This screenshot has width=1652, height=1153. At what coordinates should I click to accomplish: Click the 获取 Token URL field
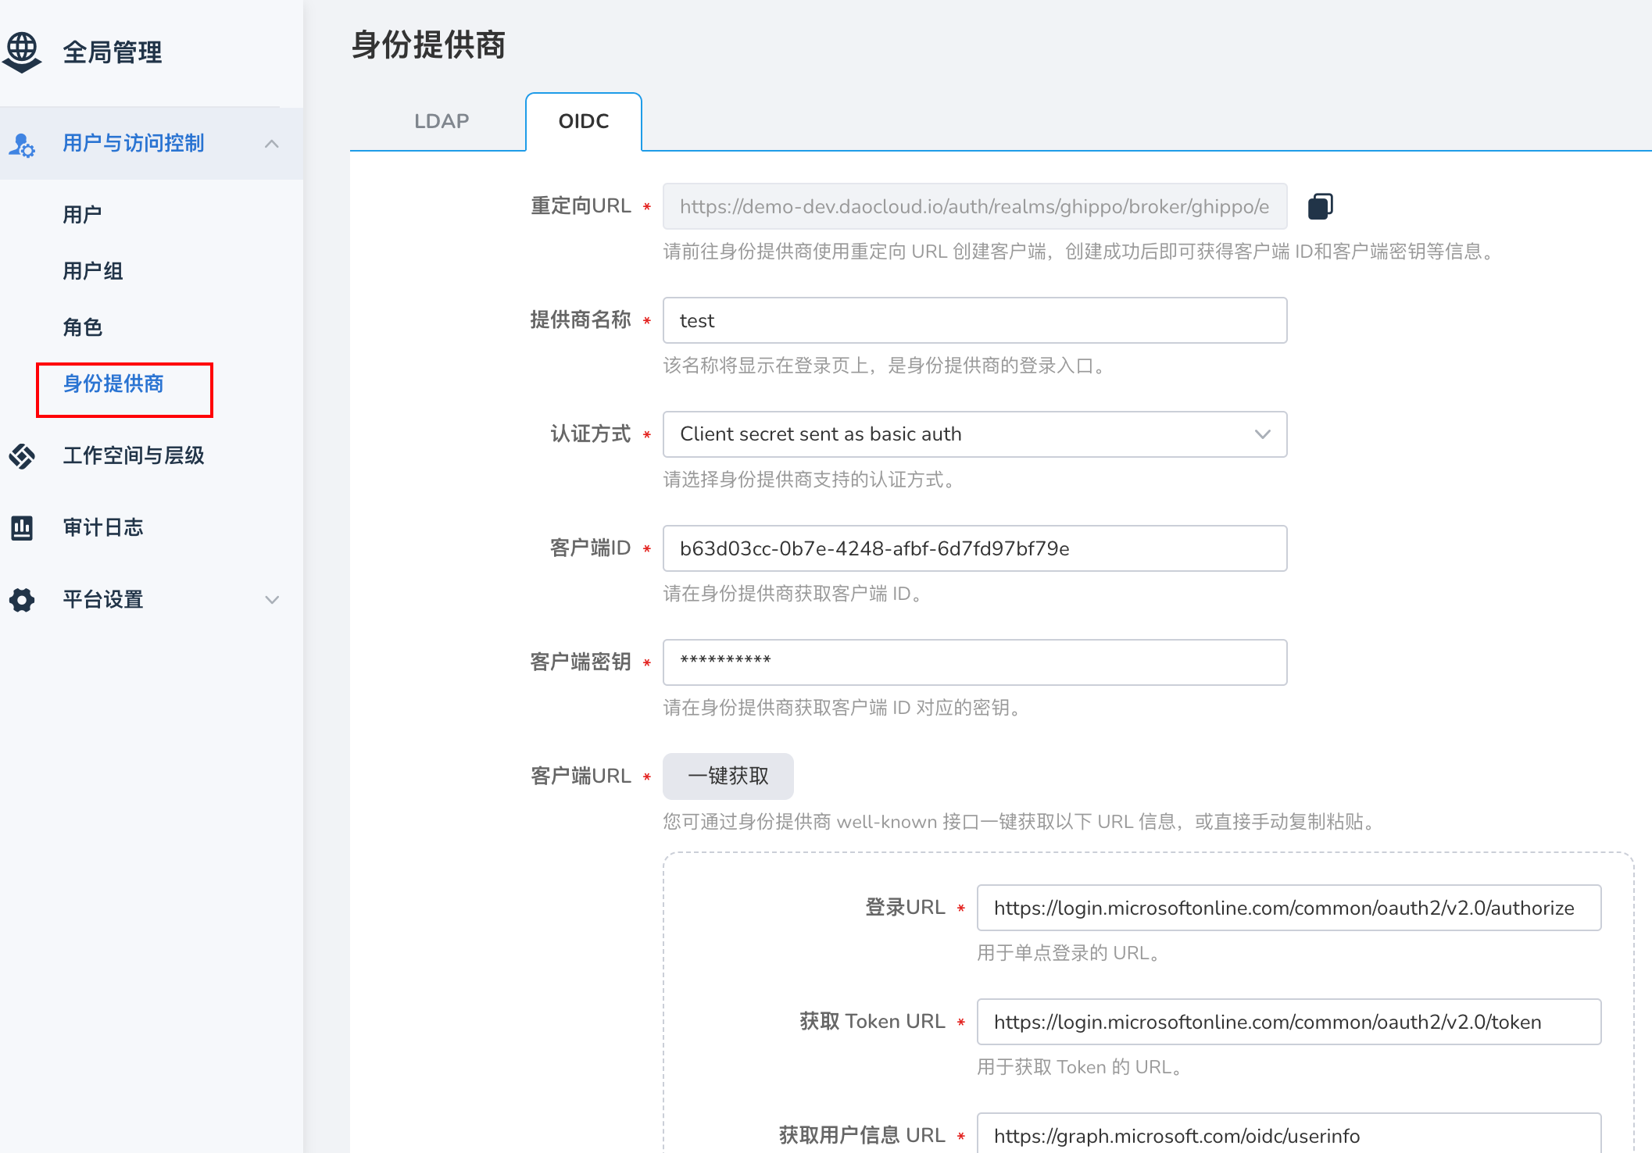pyautogui.click(x=1289, y=1022)
